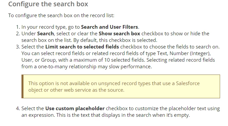Click list number 2 of the steps

[x=18, y=34]
